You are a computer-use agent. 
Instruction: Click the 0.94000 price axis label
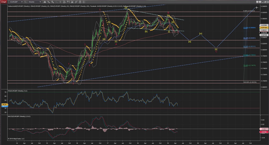(x=264, y=6)
